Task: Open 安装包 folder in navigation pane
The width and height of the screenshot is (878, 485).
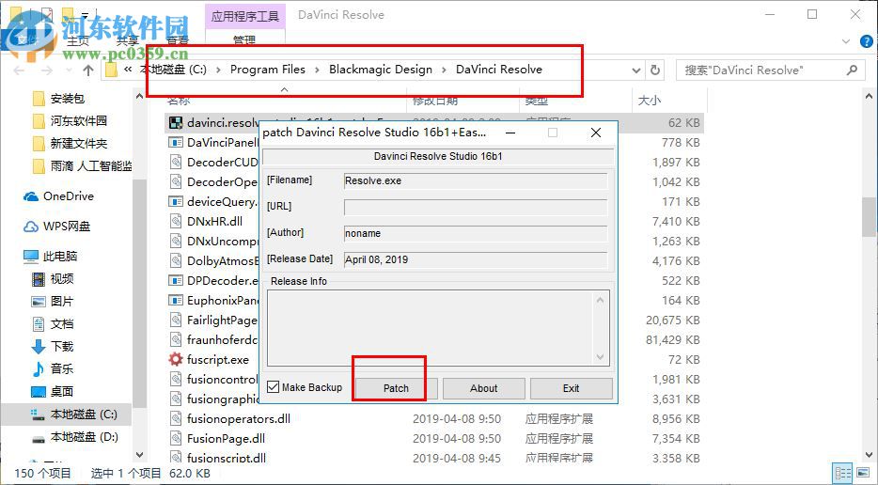Action: click(67, 99)
